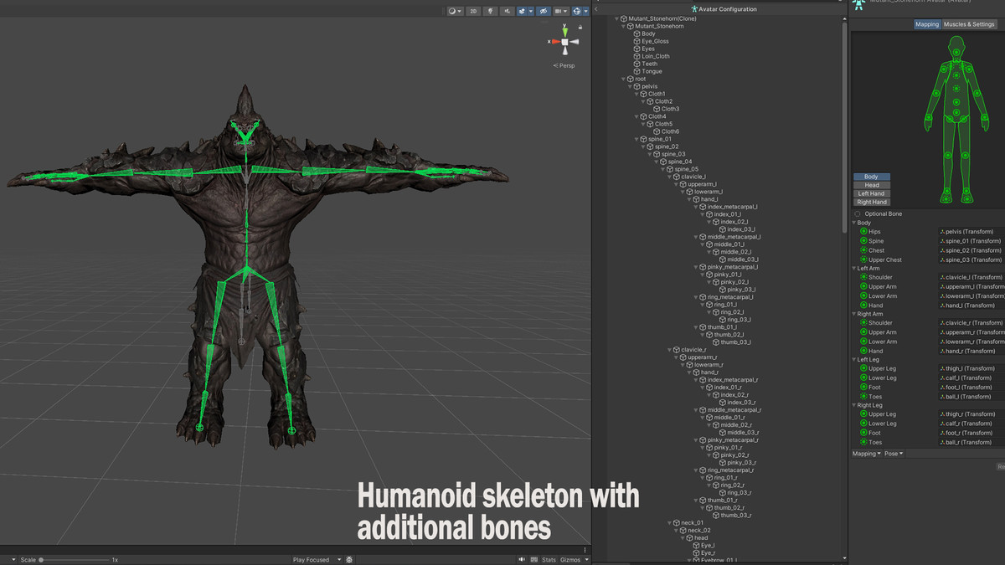This screenshot has height=565, width=1005.
Task: Toggle scene audio icon
Action: [508, 11]
